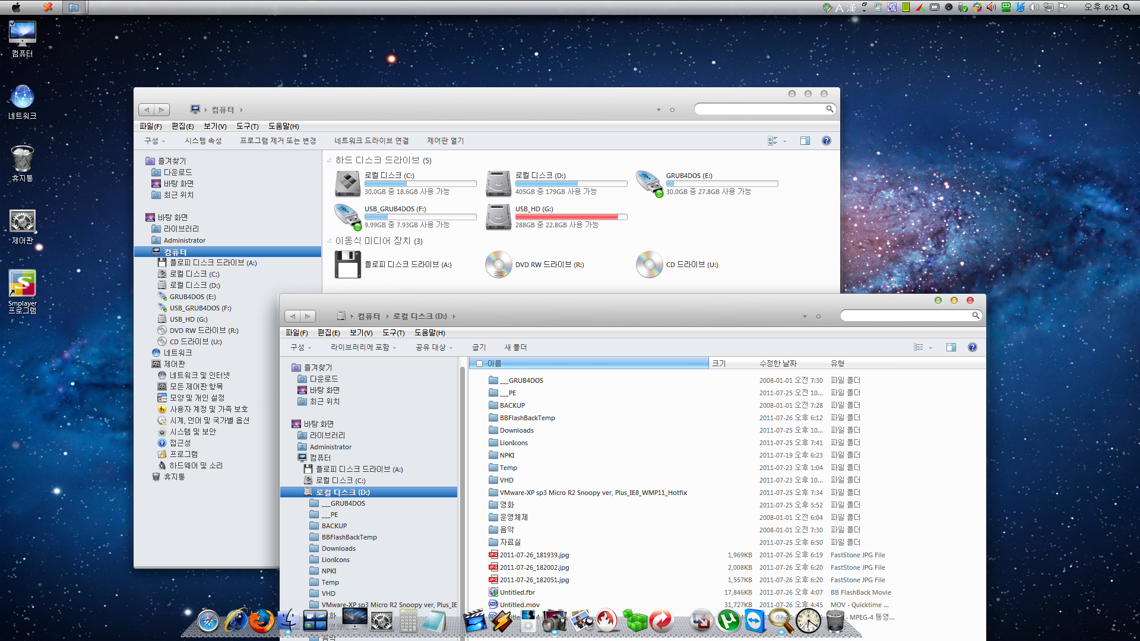Viewport: 1140px width, 641px height.
Task: Select 2011-07-26_182002.jpg in the file list
Action: pyautogui.click(x=534, y=567)
